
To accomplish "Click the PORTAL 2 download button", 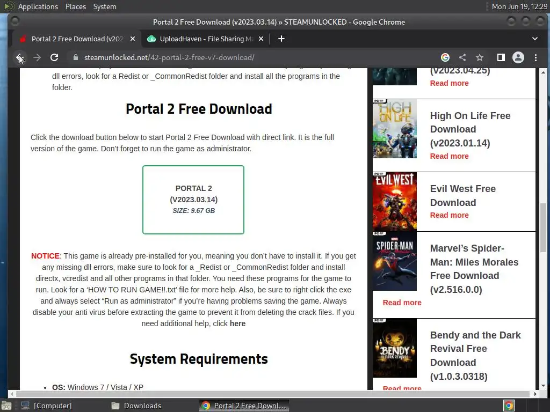I will coord(193,200).
